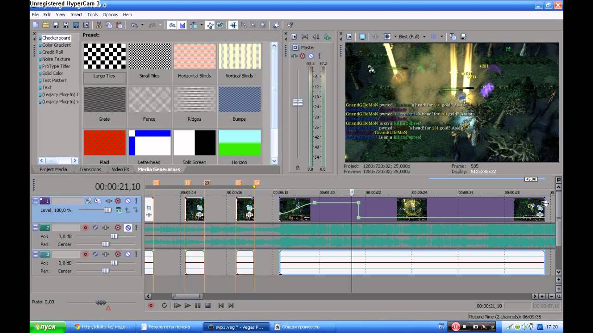
Task: Toggle Automatic Crossfades in toolbar
Action: [183, 25]
